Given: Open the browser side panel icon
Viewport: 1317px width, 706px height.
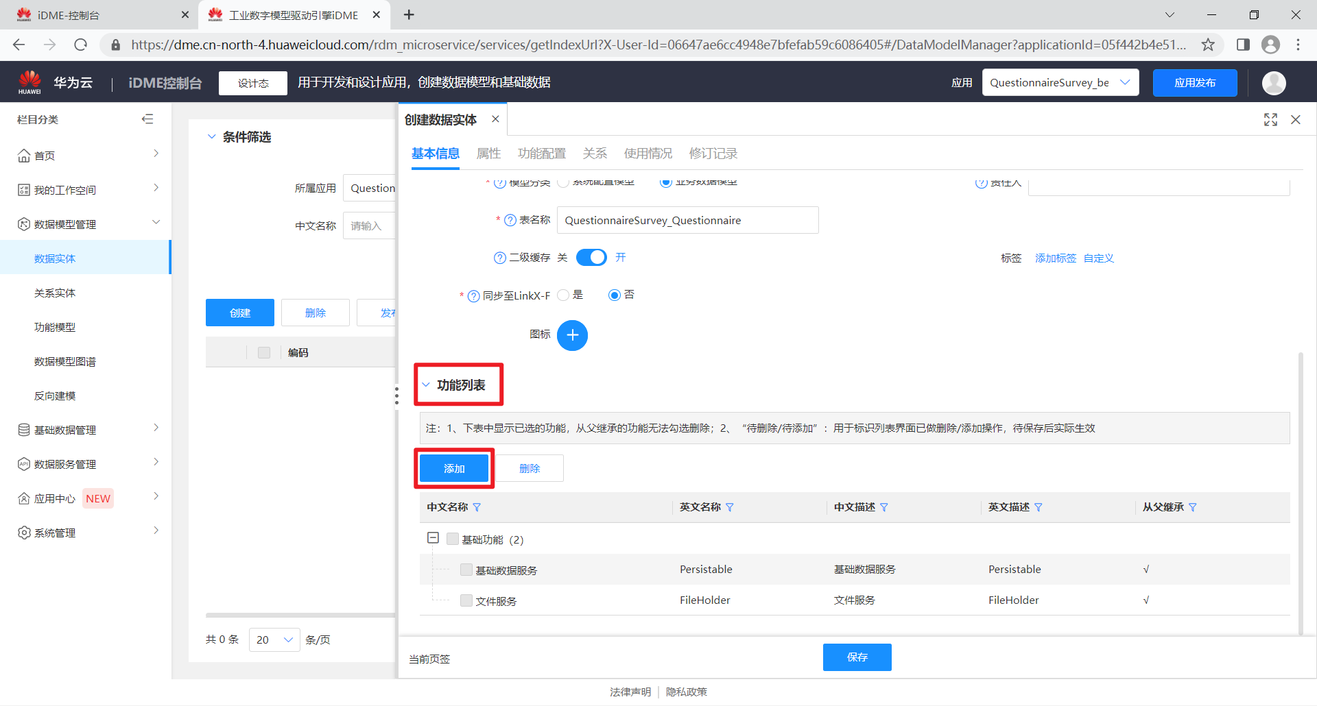Looking at the screenshot, I should point(1243,45).
